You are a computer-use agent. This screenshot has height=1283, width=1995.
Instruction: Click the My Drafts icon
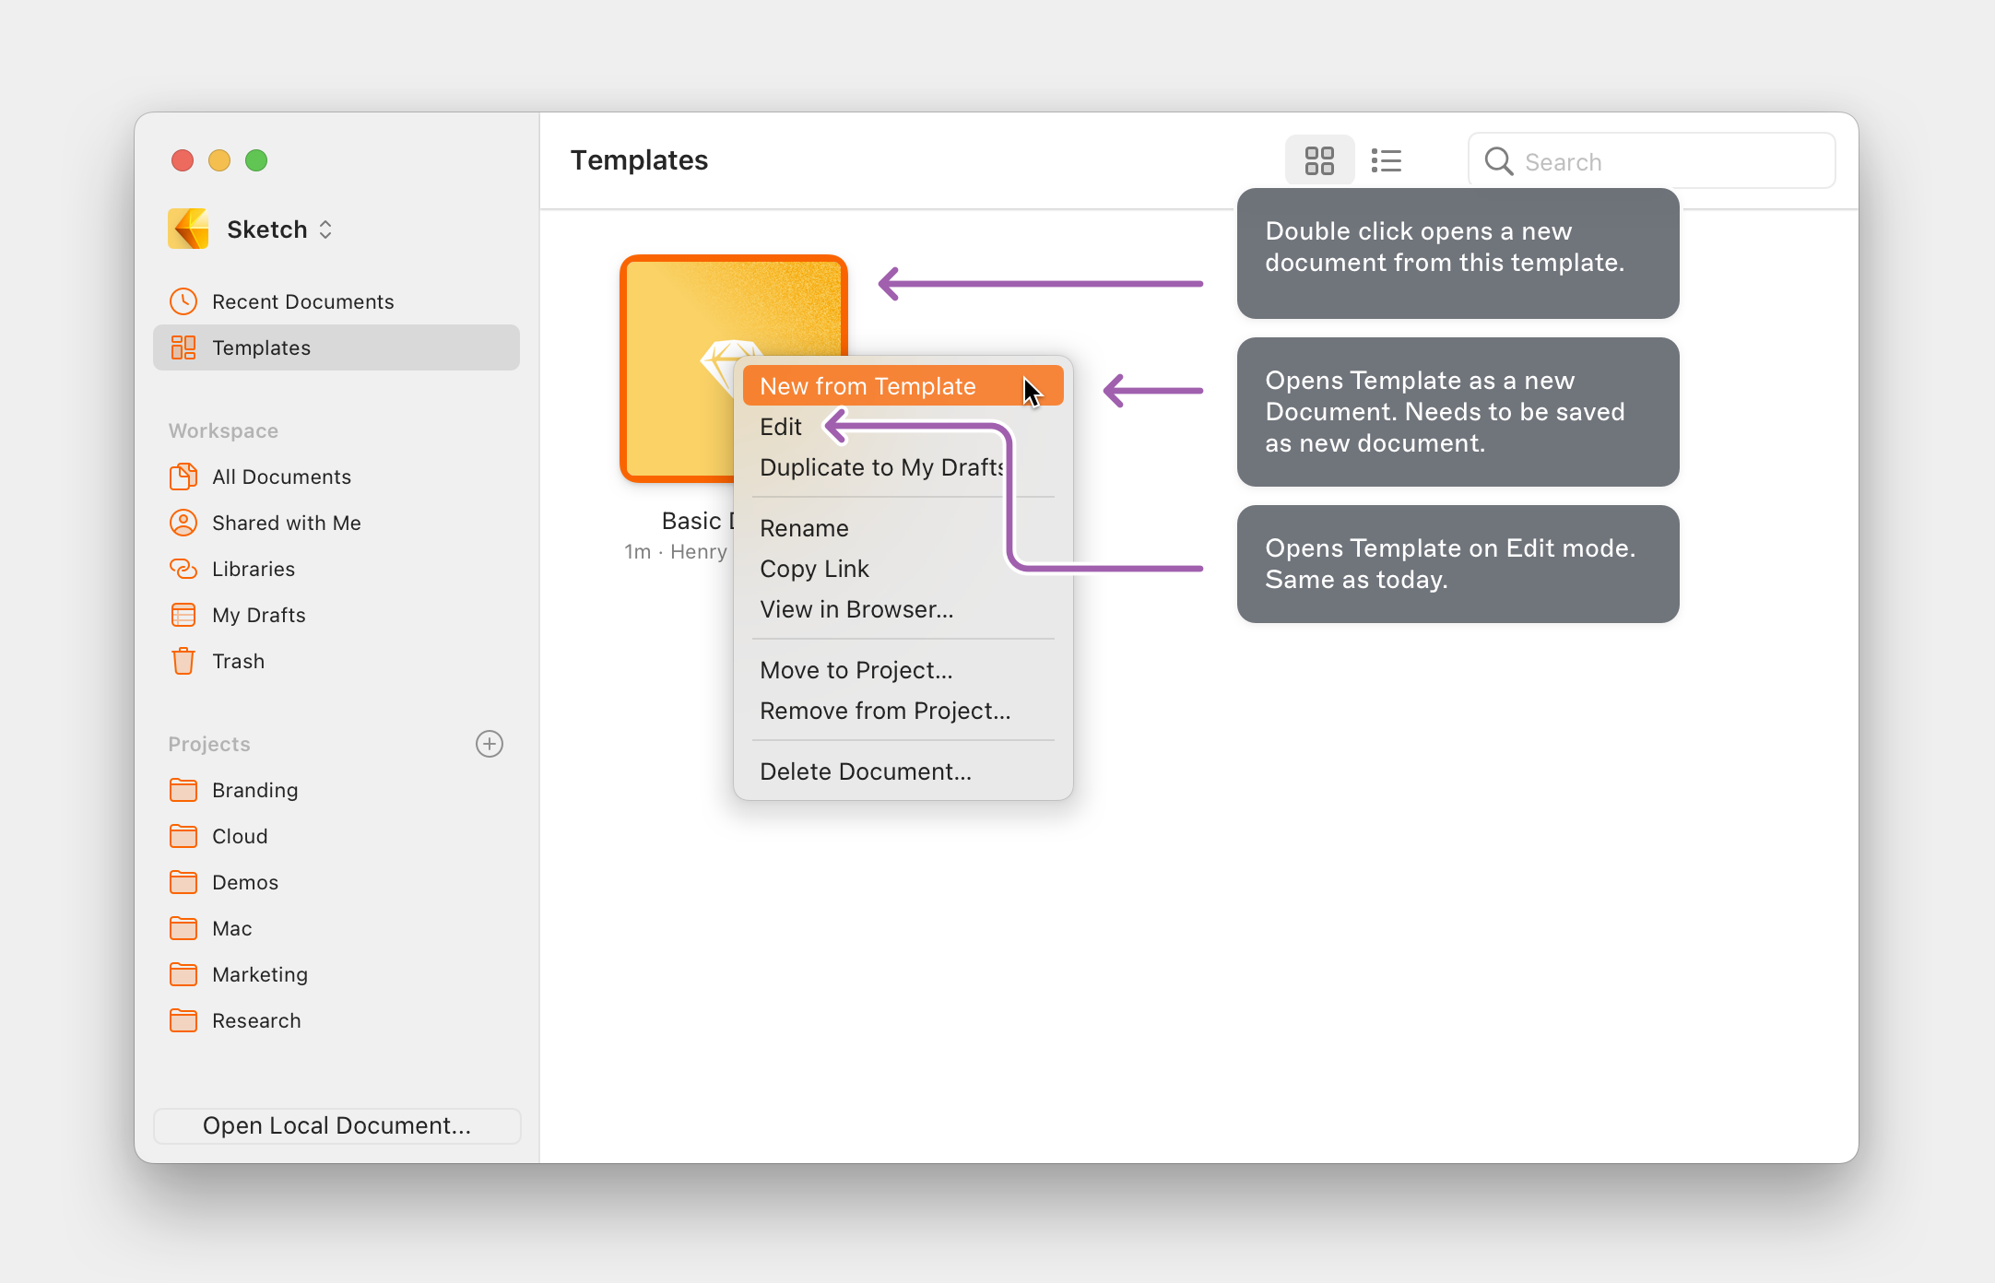coord(183,615)
